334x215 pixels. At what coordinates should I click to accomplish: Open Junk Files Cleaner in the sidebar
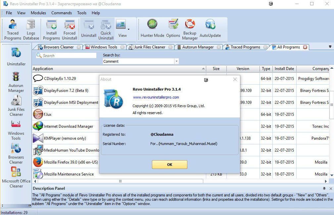tap(16, 106)
